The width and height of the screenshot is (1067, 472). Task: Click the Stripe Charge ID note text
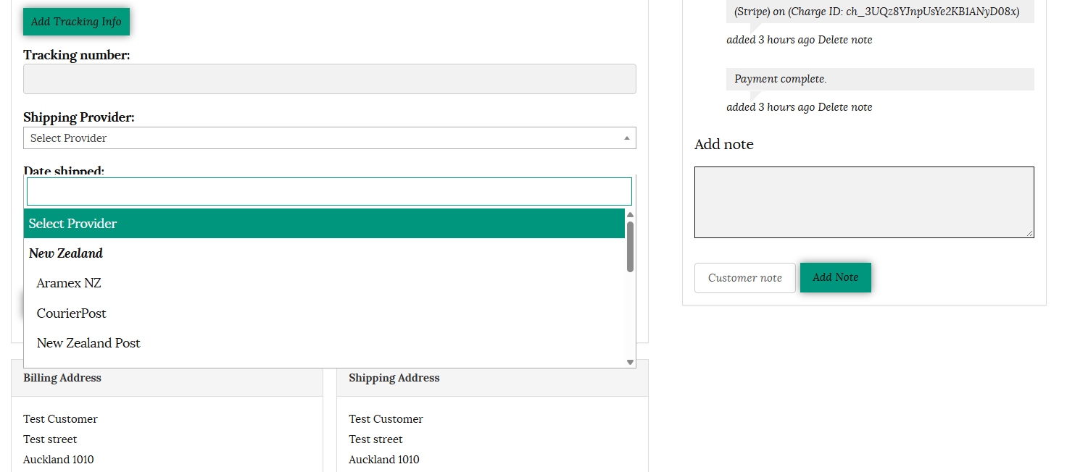pyautogui.click(x=877, y=12)
